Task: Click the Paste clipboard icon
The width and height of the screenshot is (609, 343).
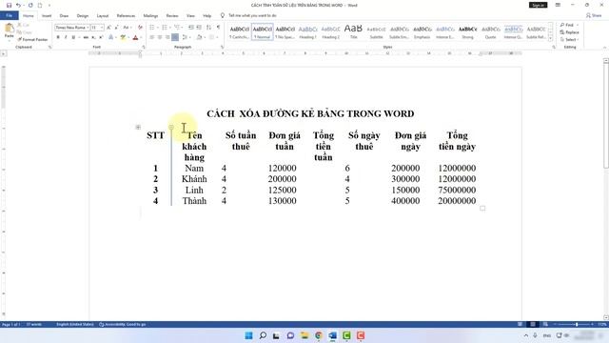Action: click(9, 29)
